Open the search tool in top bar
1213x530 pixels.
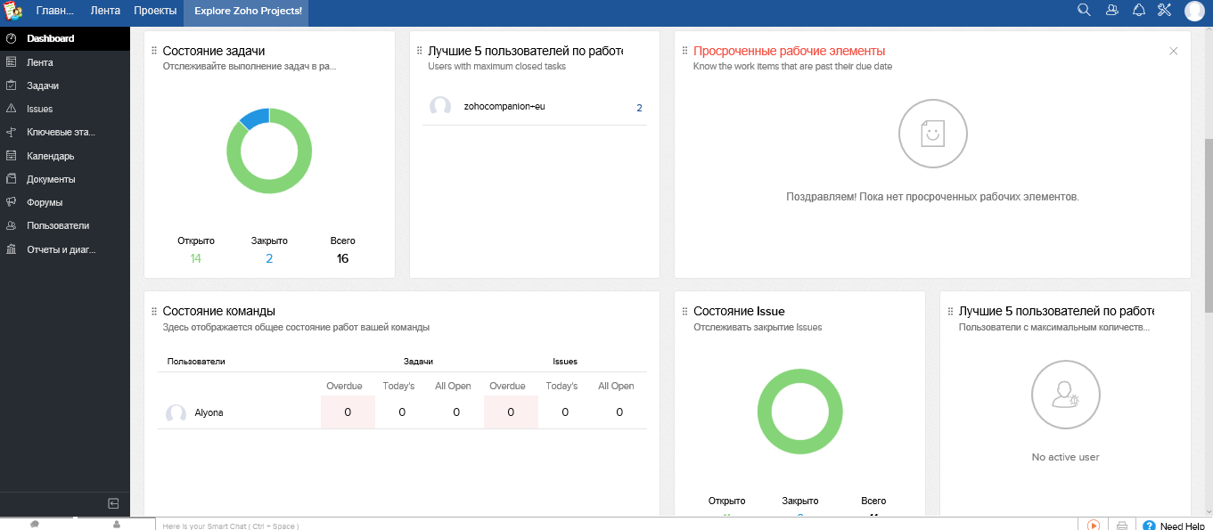point(1084,10)
